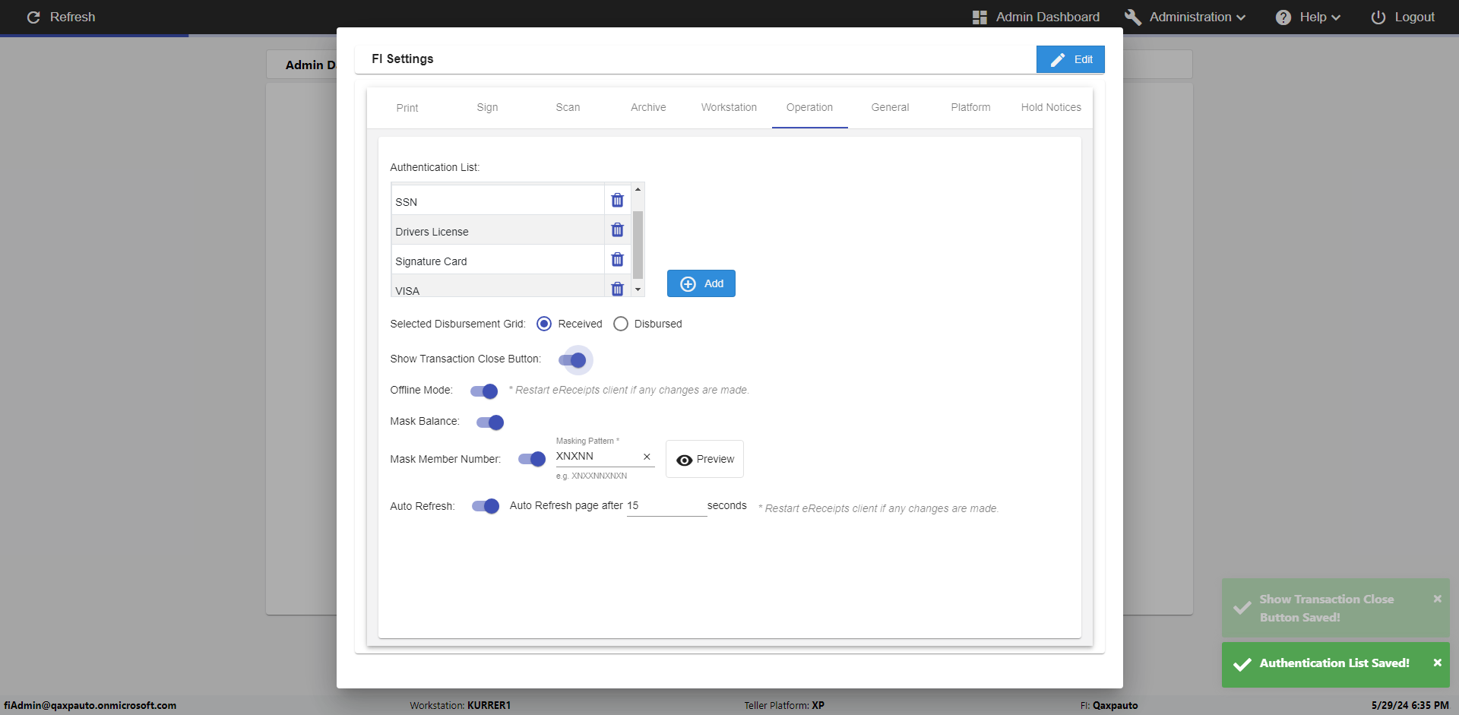Image resolution: width=1459 pixels, height=715 pixels.
Task: Click the Logout power icon
Action: (x=1378, y=17)
